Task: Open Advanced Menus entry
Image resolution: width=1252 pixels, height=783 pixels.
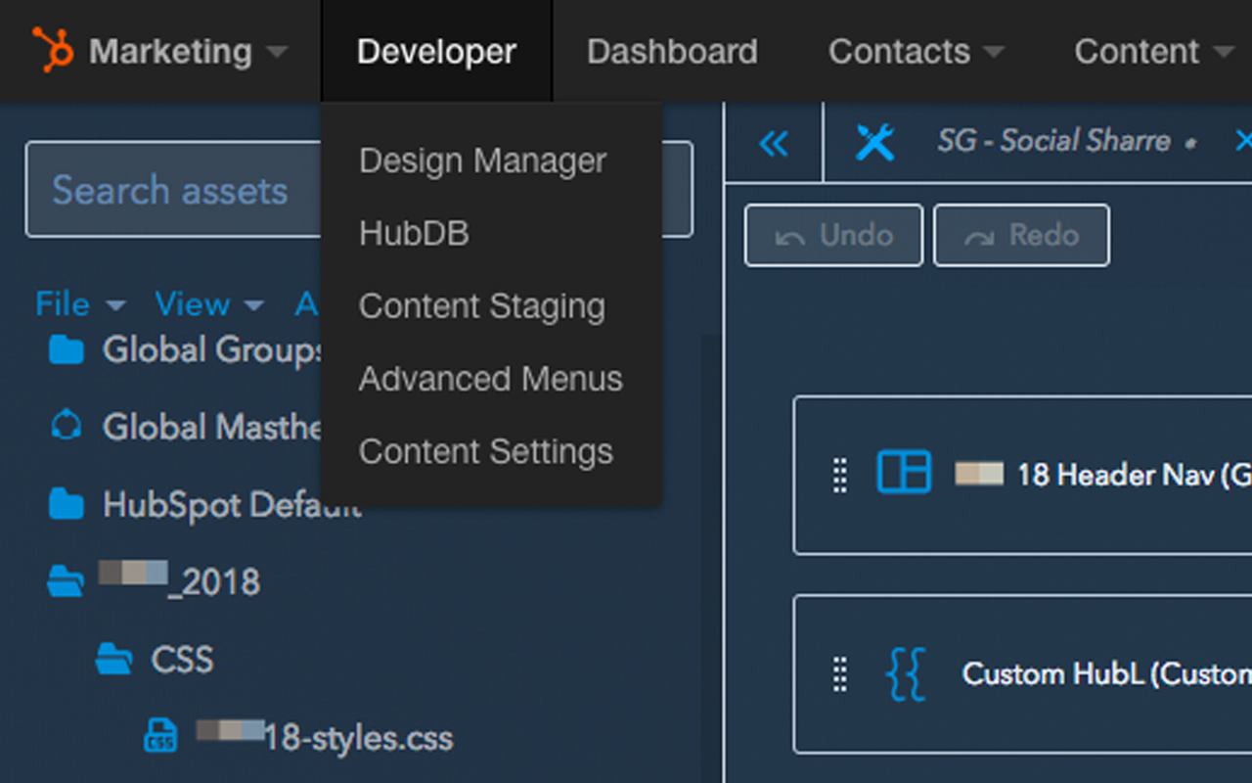Action: pos(491,379)
